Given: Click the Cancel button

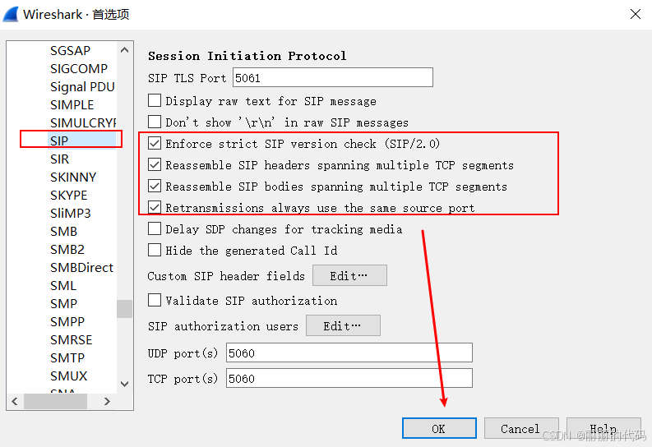Looking at the screenshot, I should click(520, 428).
